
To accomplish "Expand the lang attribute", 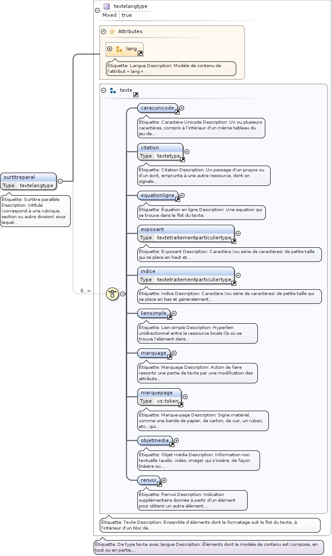I will (110, 49).
